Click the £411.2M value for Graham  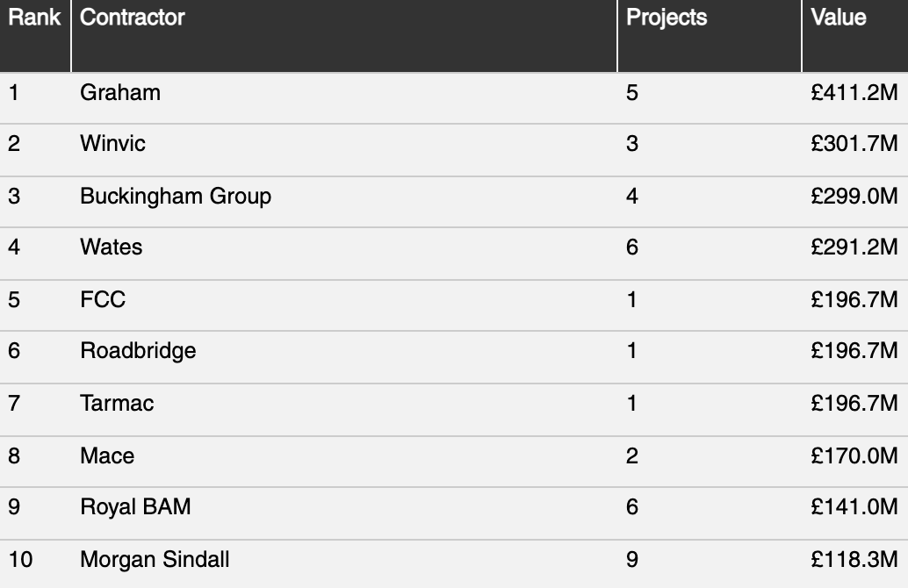click(x=854, y=93)
